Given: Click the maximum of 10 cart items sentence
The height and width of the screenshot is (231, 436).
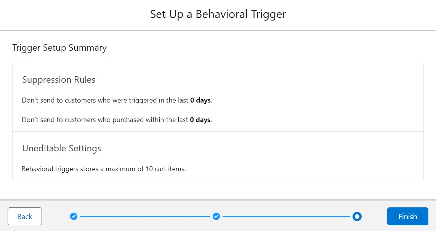Looking at the screenshot, I should [x=104, y=169].
